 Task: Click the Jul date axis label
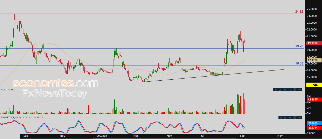(x=202, y=136)
